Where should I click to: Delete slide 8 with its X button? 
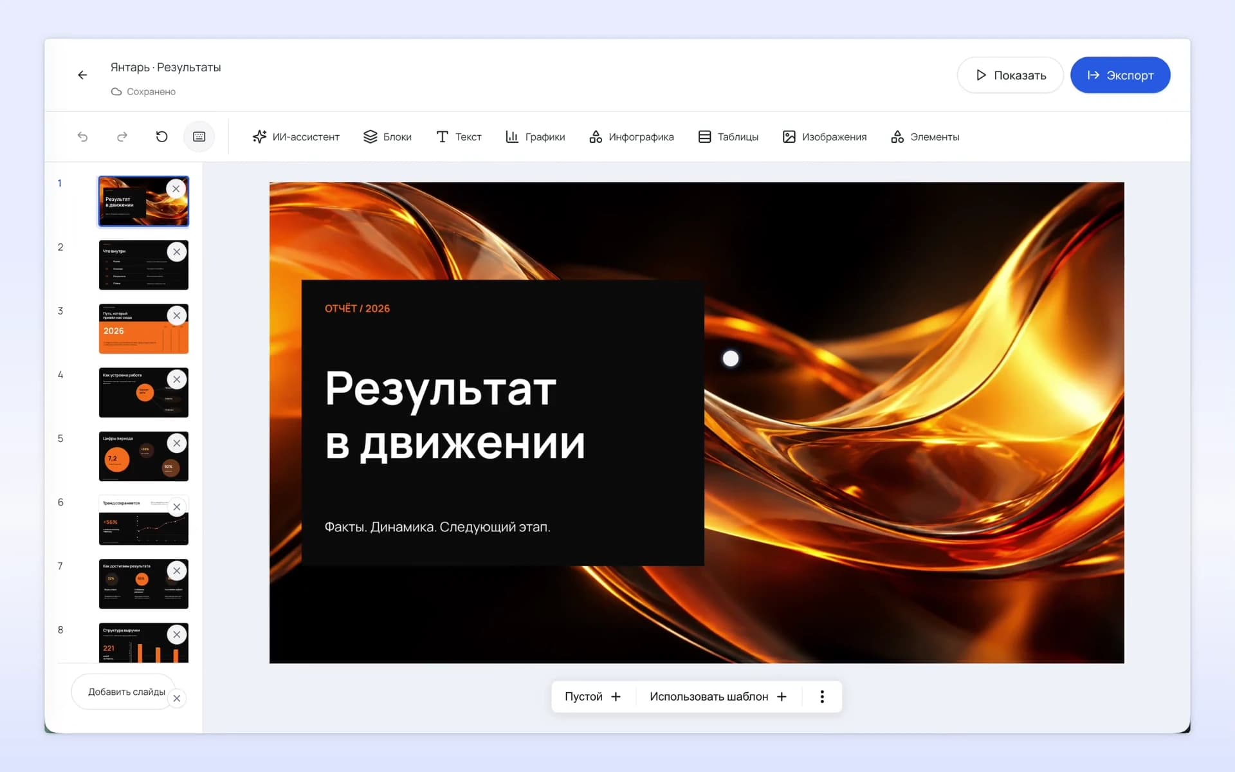(x=177, y=634)
